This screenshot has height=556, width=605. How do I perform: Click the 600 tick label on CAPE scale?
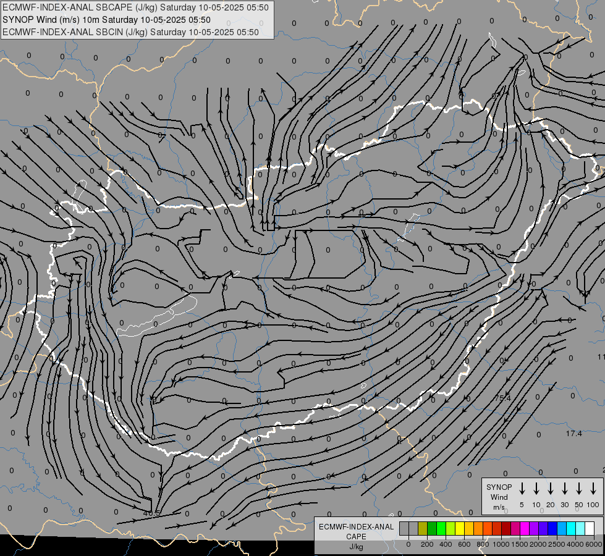point(464,544)
